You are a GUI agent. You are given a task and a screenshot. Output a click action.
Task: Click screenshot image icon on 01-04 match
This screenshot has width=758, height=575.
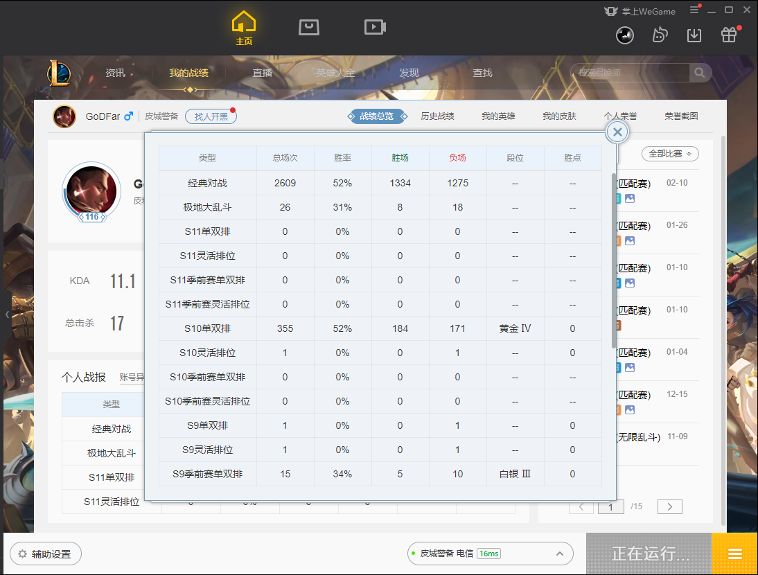point(629,368)
